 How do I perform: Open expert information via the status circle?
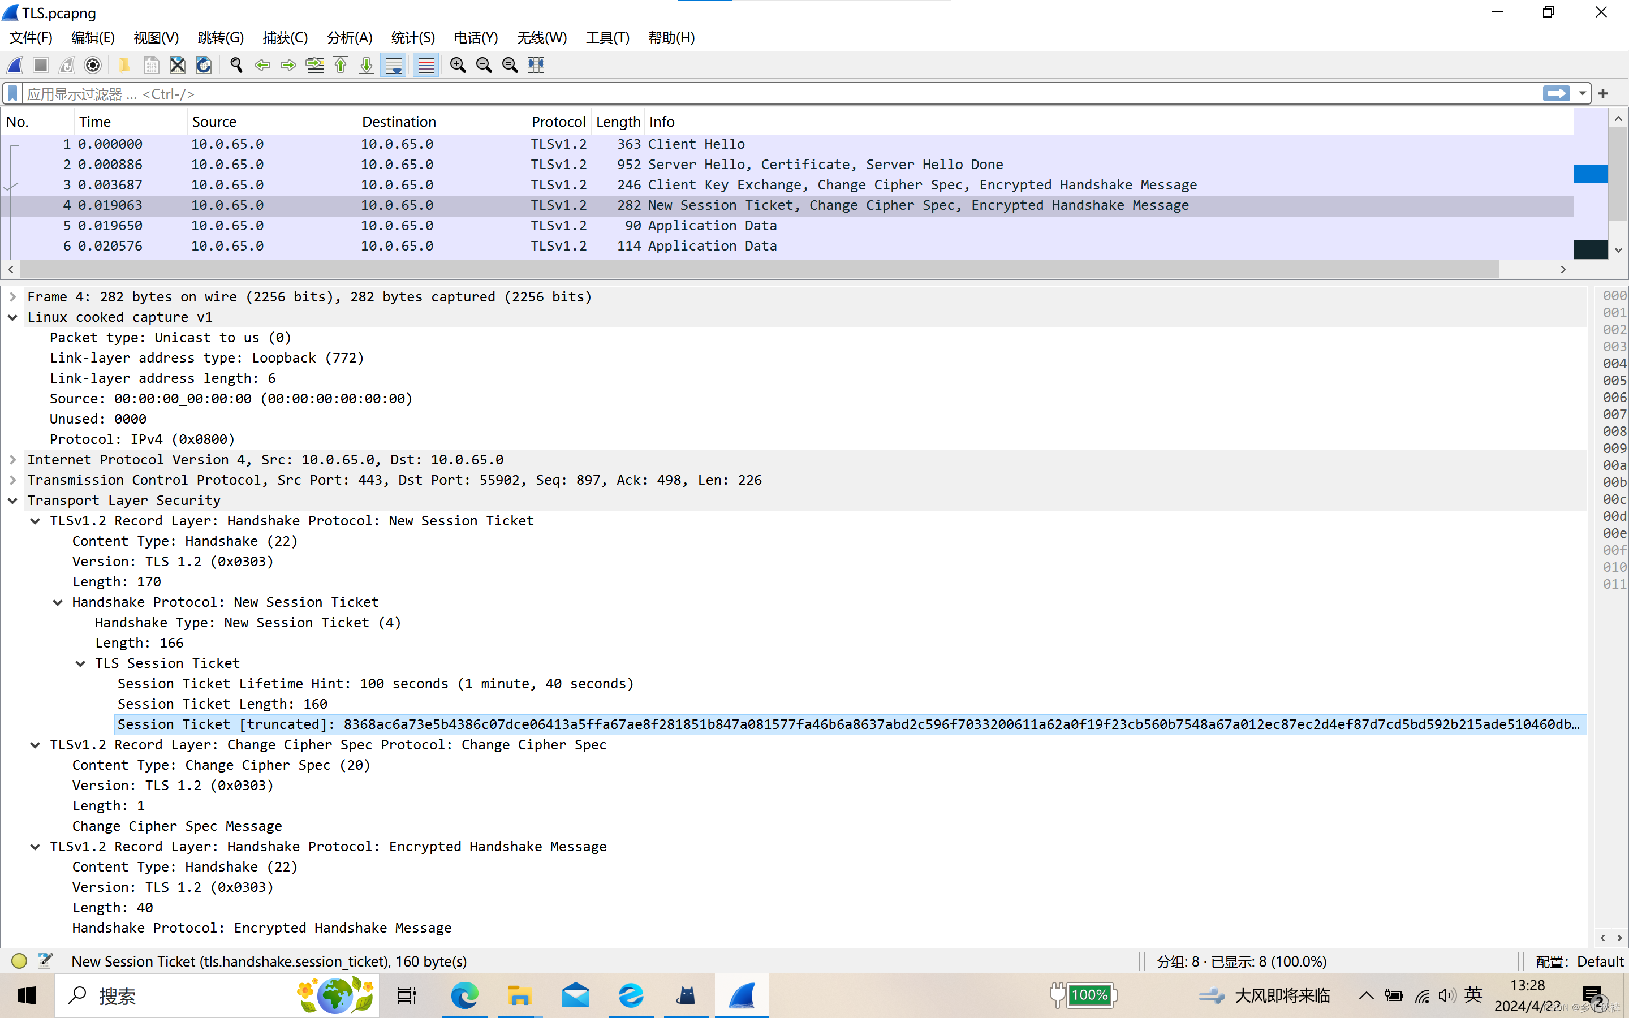[19, 961]
